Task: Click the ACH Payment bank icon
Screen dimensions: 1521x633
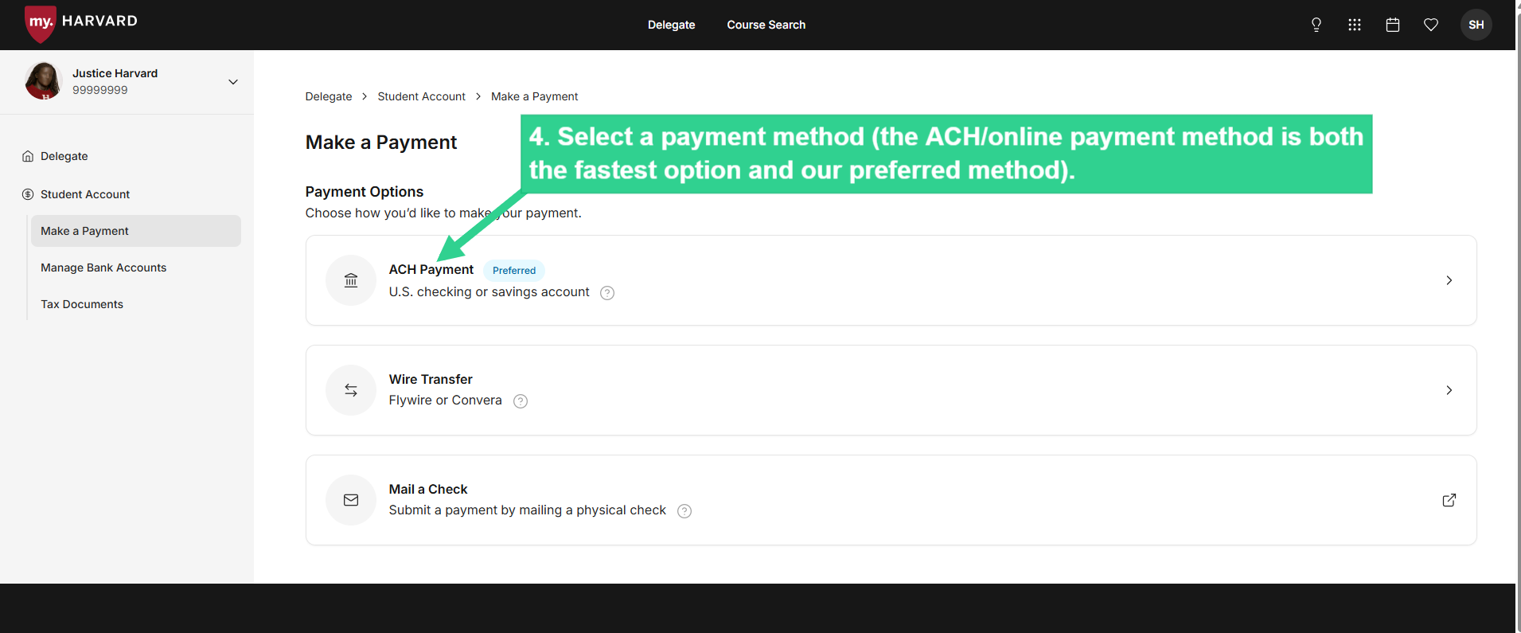Action: coord(351,280)
